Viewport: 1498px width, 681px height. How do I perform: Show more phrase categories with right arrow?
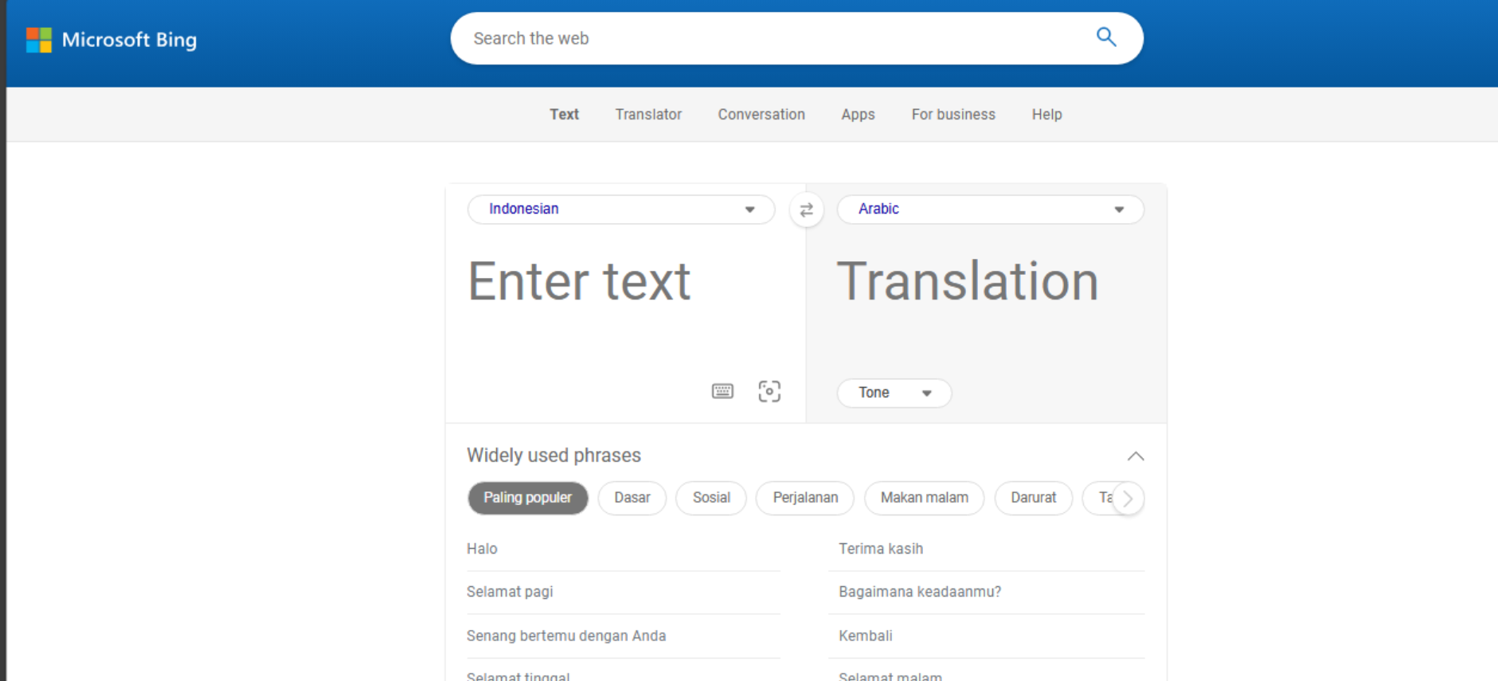tap(1128, 499)
